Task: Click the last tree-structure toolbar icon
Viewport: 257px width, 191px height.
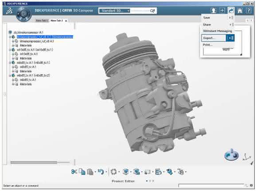Action: (x=181, y=172)
